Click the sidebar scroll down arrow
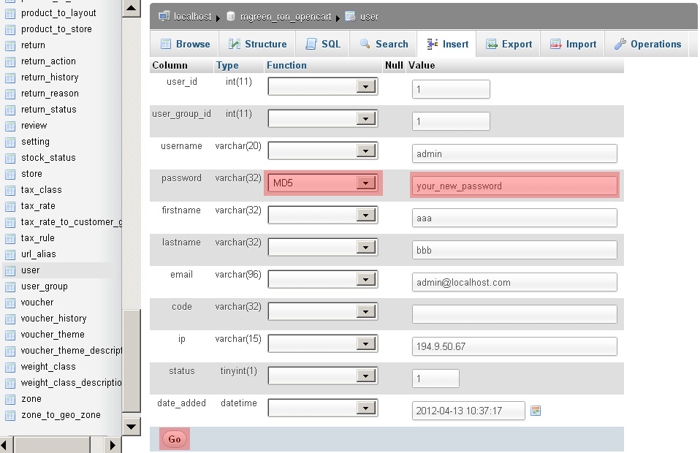This screenshot has width=700, height=453. (131, 425)
